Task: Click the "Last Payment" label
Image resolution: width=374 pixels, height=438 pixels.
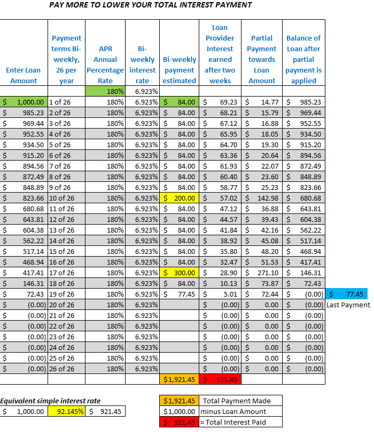Action: 348,305
